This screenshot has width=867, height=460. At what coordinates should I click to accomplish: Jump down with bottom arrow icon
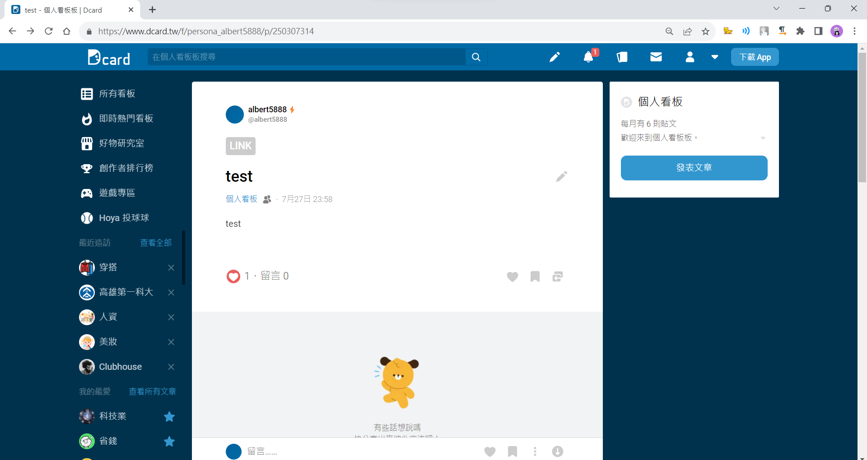point(558,451)
